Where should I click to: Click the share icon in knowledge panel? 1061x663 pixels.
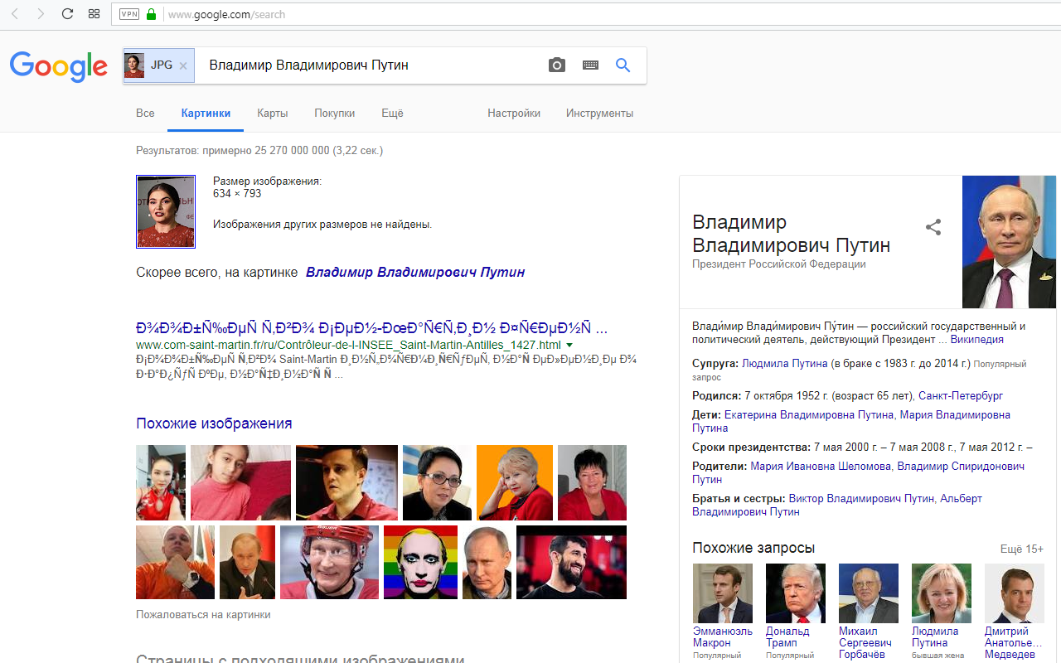[933, 227]
